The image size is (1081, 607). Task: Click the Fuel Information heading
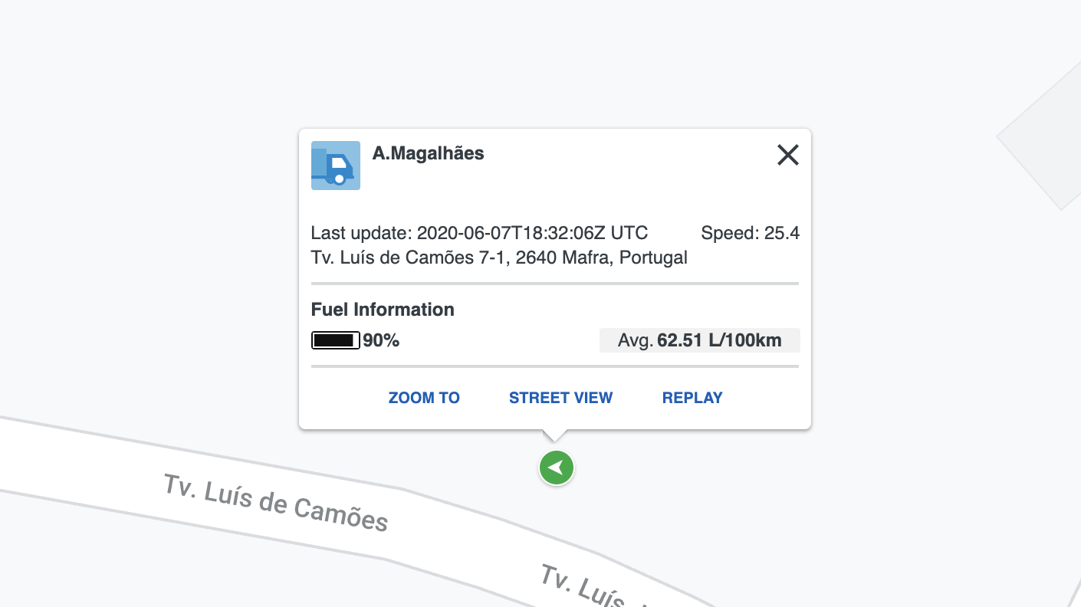click(383, 310)
